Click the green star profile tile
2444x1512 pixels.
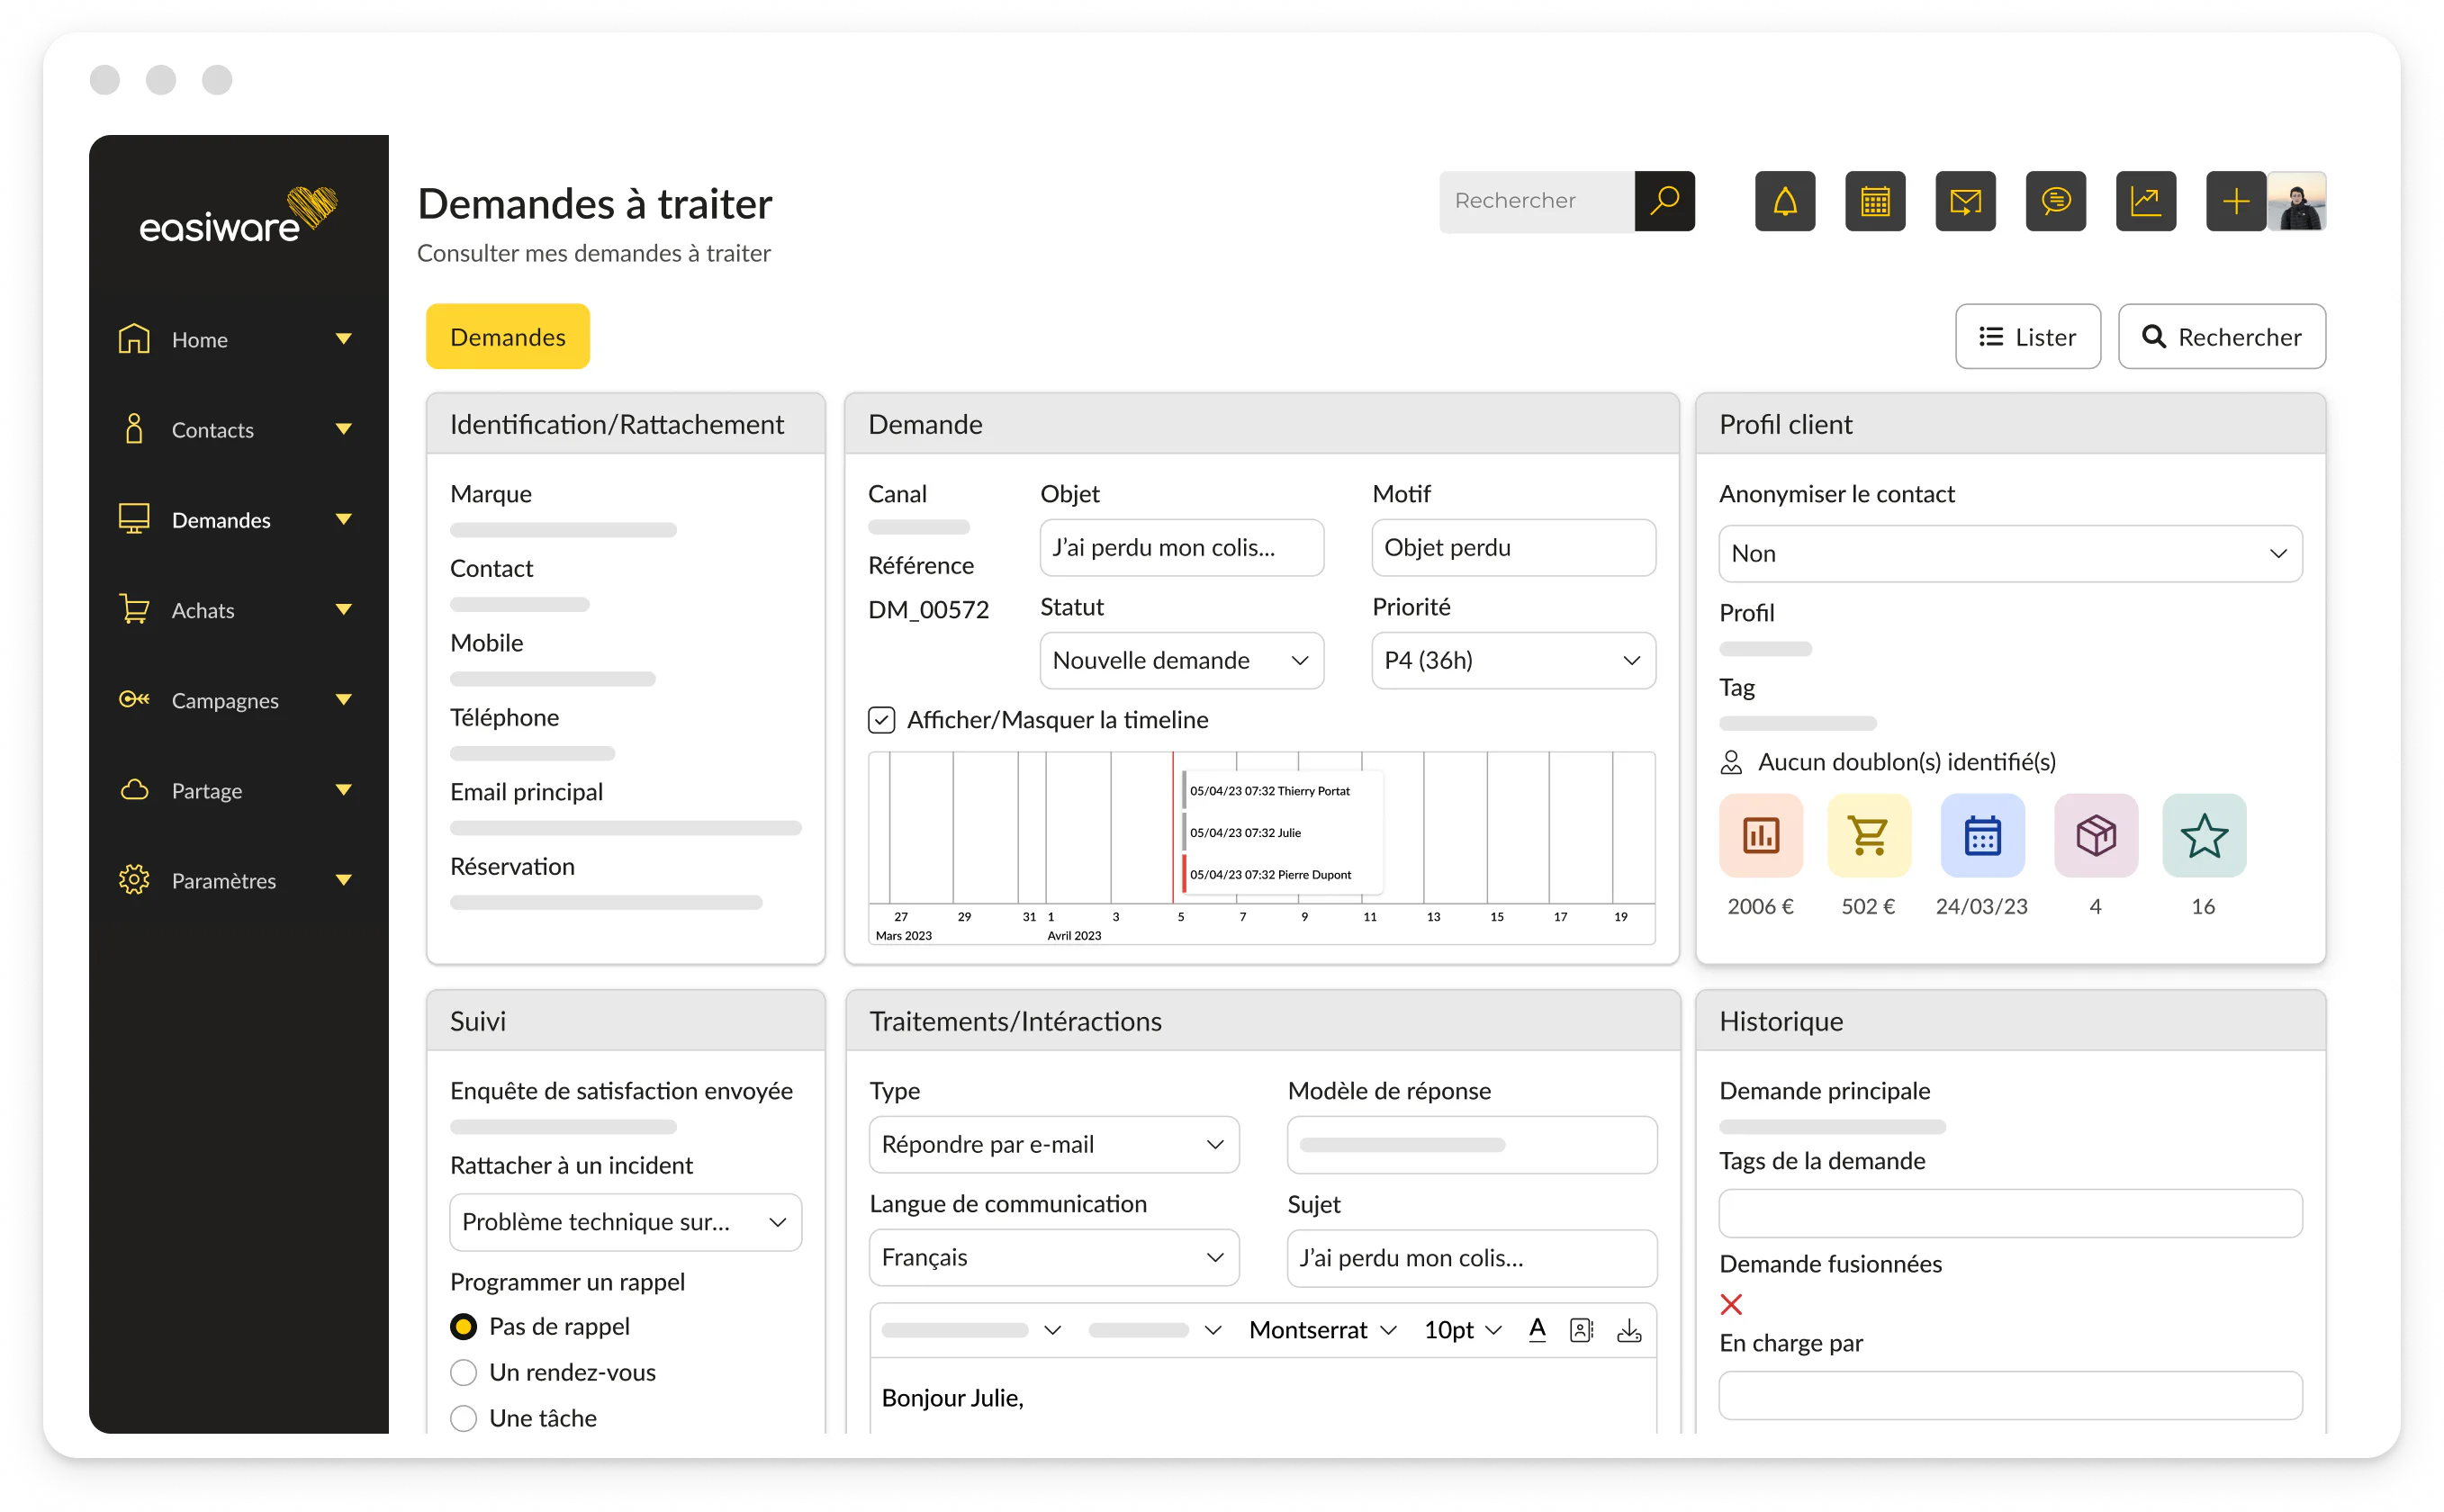[x=2203, y=836]
